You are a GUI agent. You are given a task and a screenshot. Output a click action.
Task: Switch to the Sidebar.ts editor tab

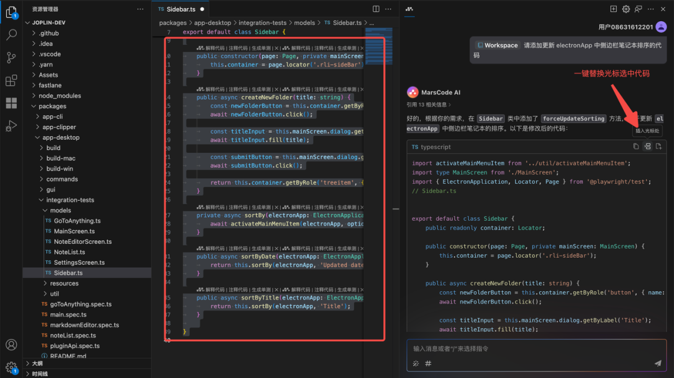pos(181,9)
